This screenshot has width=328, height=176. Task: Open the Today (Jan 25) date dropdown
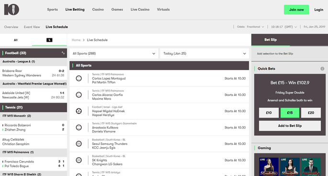[204, 54]
